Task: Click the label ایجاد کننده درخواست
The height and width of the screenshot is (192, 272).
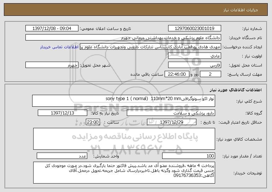Action: 242,47
